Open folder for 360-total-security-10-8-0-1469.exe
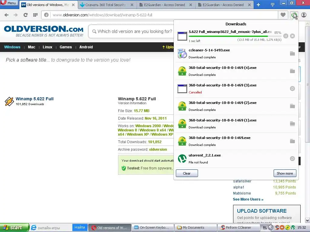This screenshot has width=310, height=232. coord(292,141)
